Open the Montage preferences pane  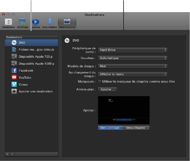(22, 23)
